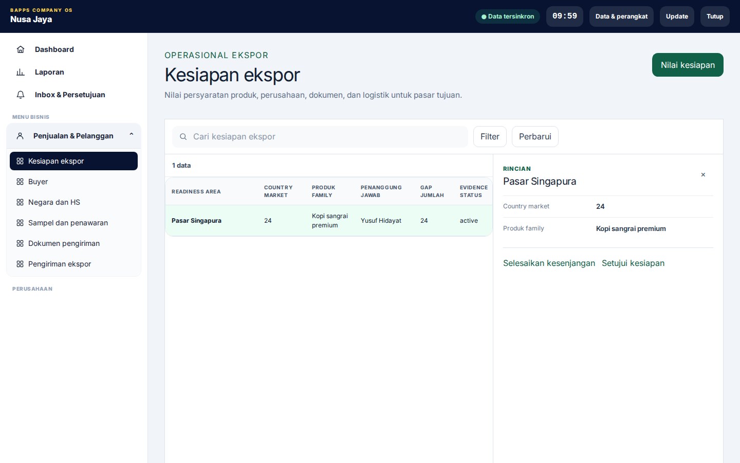This screenshot has height=463, width=740.
Task: Click the Kesiapan ekspor grid icon
Action: [x=20, y=161]
